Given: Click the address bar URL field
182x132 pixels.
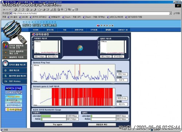Looking at the screenshot, I should point(90,13).
